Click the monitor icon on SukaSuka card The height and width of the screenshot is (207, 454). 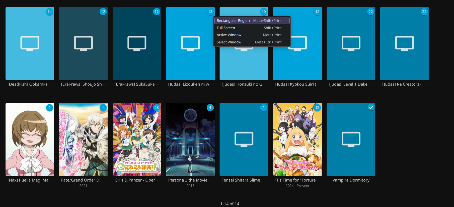point(137,43)
